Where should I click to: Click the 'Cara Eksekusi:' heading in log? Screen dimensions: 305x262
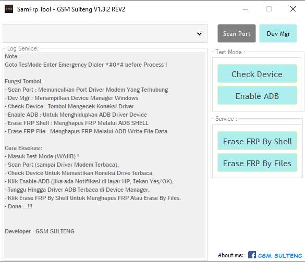pos(23,148)
